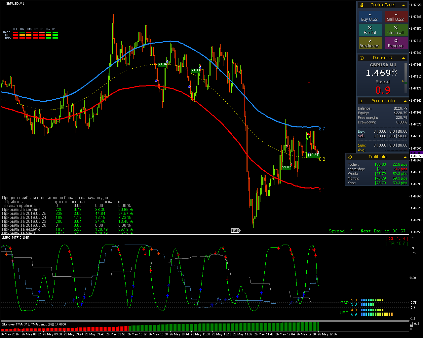This screenshot has width=423, height=338.
Task: Click the 'в валюте' column header
Action: click(113, 201)
